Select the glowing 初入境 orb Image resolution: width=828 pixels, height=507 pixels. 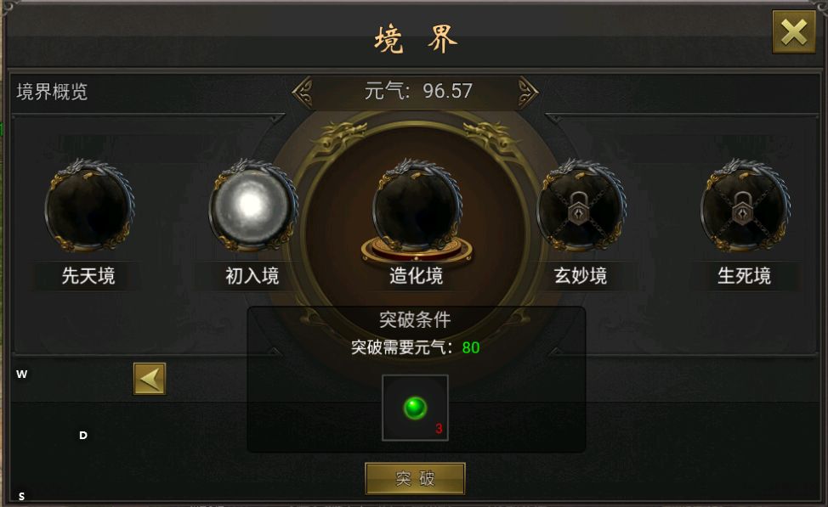[x=252, y=205]
